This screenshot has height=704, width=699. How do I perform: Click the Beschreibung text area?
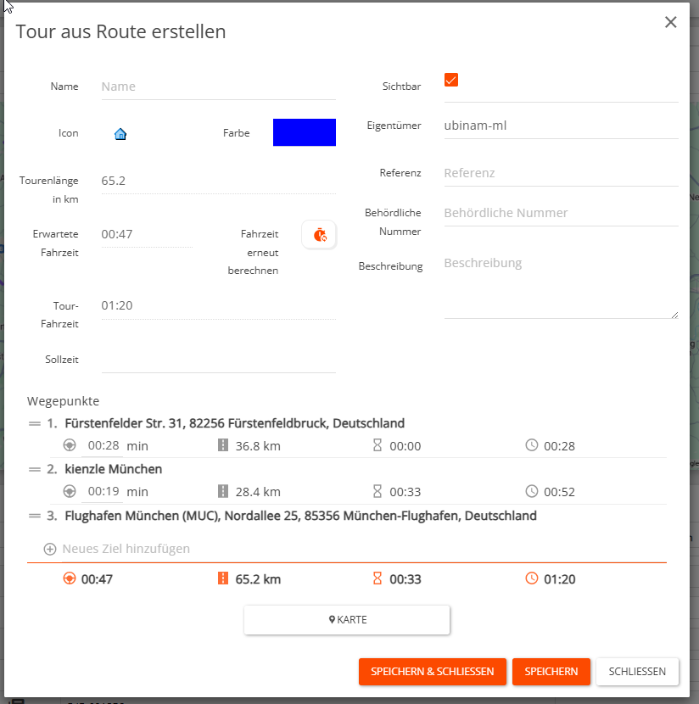point(560,284)
